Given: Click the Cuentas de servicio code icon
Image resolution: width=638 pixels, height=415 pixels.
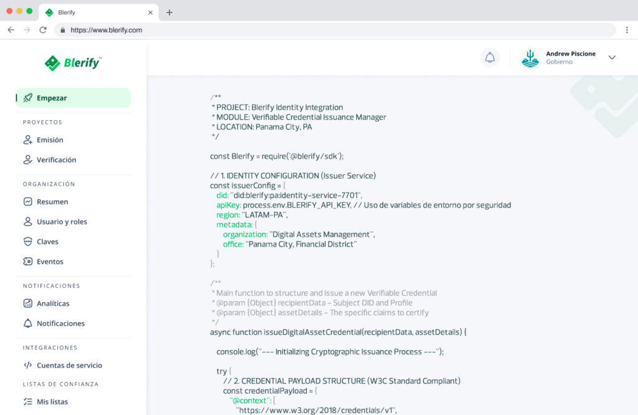Looking at the screenshot, I should tap(27, 366).
